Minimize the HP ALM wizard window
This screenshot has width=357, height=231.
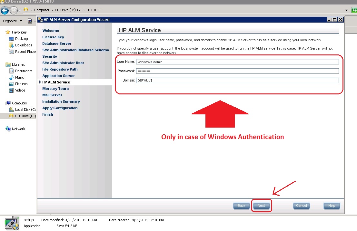click(329, 20)
